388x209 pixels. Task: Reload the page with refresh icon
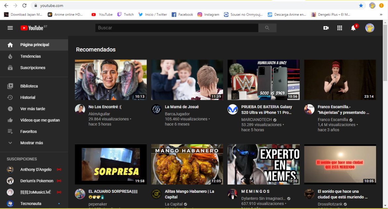pos(24,5)
